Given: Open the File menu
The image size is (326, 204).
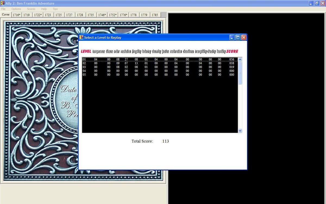Looking at the screenshot, I should click(3, 9).
